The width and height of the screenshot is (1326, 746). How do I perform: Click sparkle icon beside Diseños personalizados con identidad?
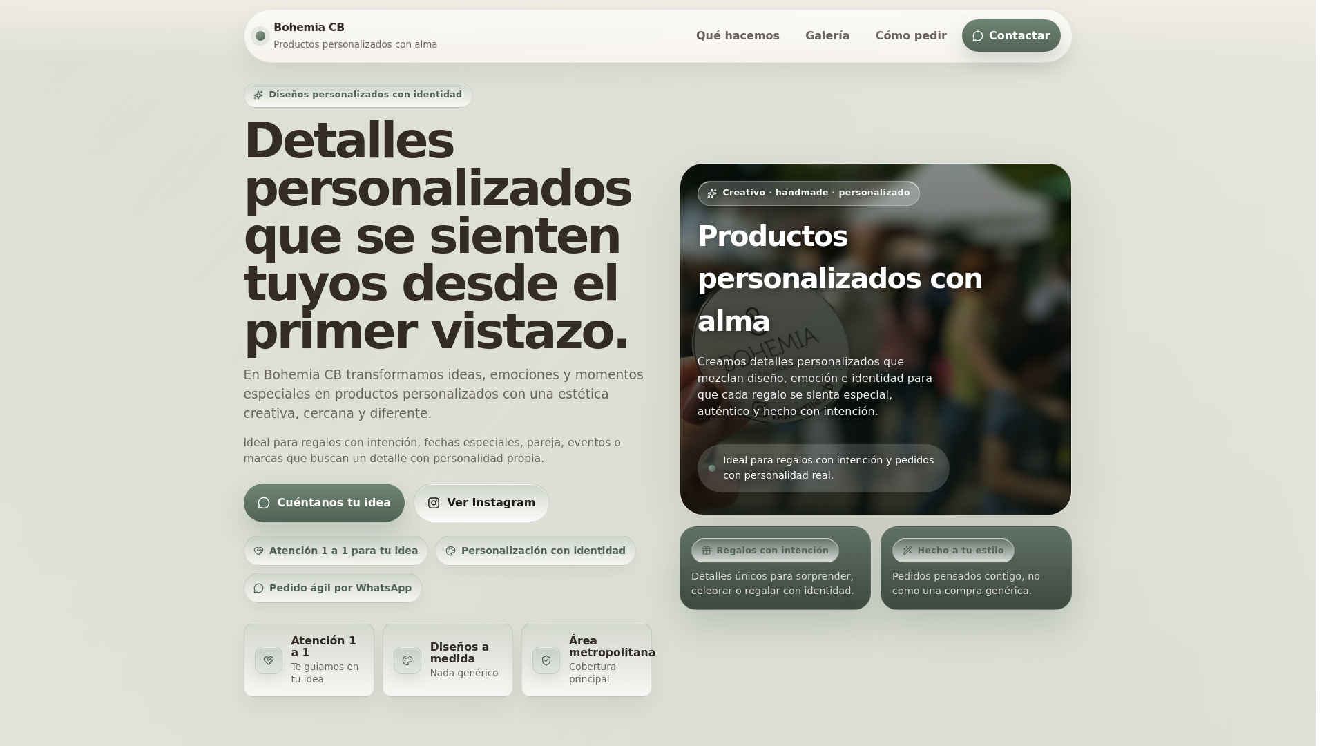click(x=258, y=95)
